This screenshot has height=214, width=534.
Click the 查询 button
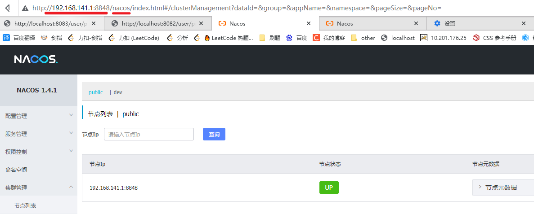coord(214,134)
